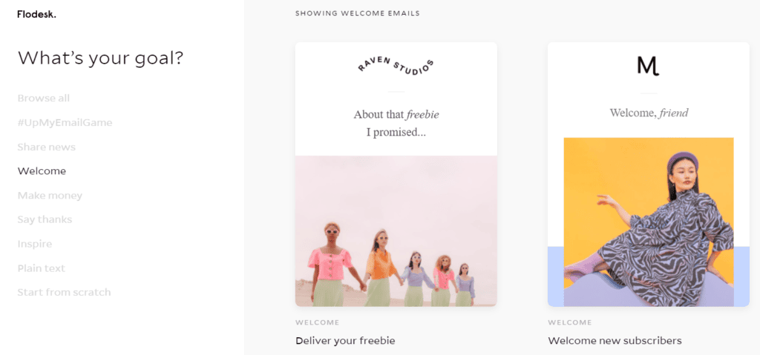This screenshot has height=355, width=760.
Task: Open the Inspire templates category
Action: tap(34, 244)
